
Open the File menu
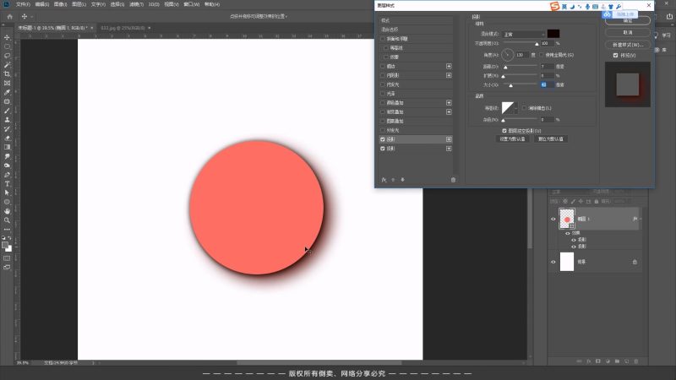22,4
